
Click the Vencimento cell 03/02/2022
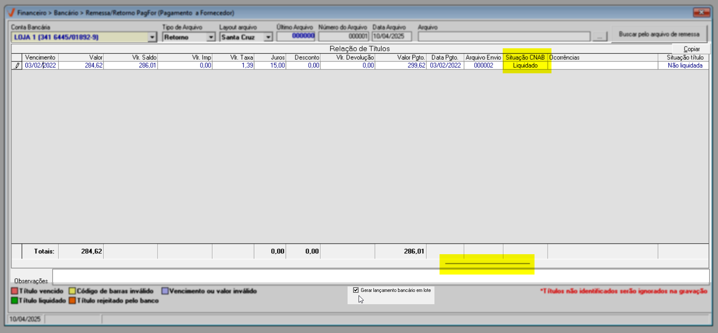point(40,66)
